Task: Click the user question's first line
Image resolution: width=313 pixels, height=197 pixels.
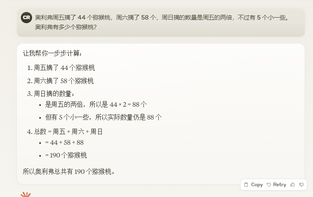Action: click(x=162, y=18)
